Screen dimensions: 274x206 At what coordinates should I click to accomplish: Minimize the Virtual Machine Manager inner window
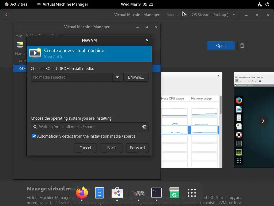pos(138,27)
